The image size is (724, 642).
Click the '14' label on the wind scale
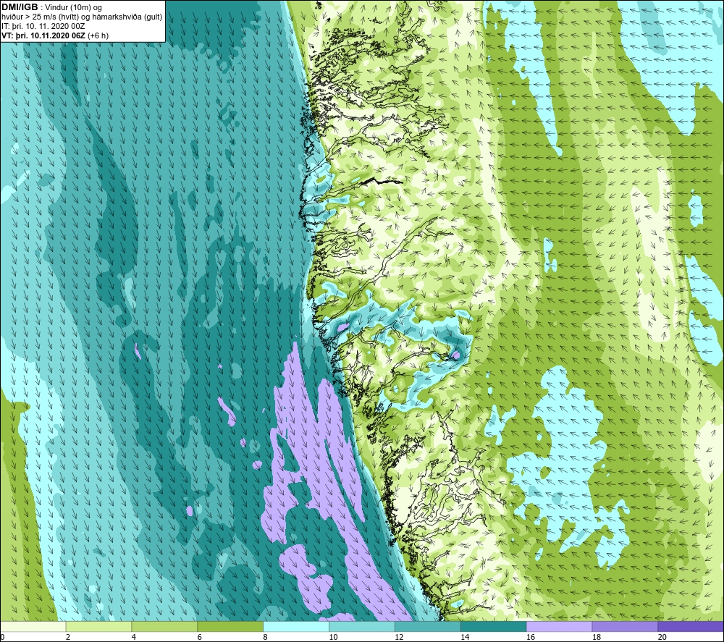(465, 637)
